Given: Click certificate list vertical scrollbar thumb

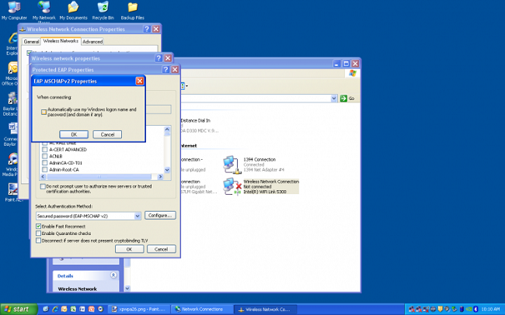Looking at the screenshot, I should pyautogui.click(x=167, y=134).
